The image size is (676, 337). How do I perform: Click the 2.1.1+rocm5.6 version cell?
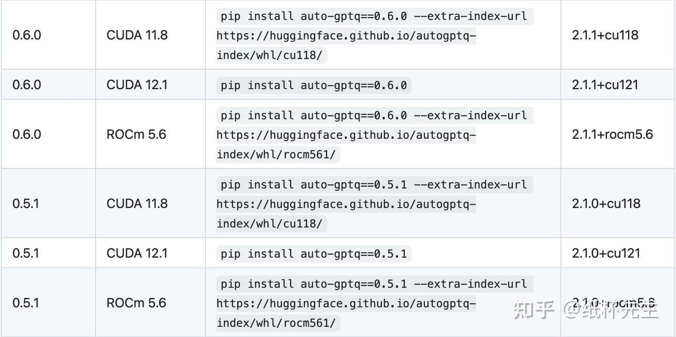612,134
